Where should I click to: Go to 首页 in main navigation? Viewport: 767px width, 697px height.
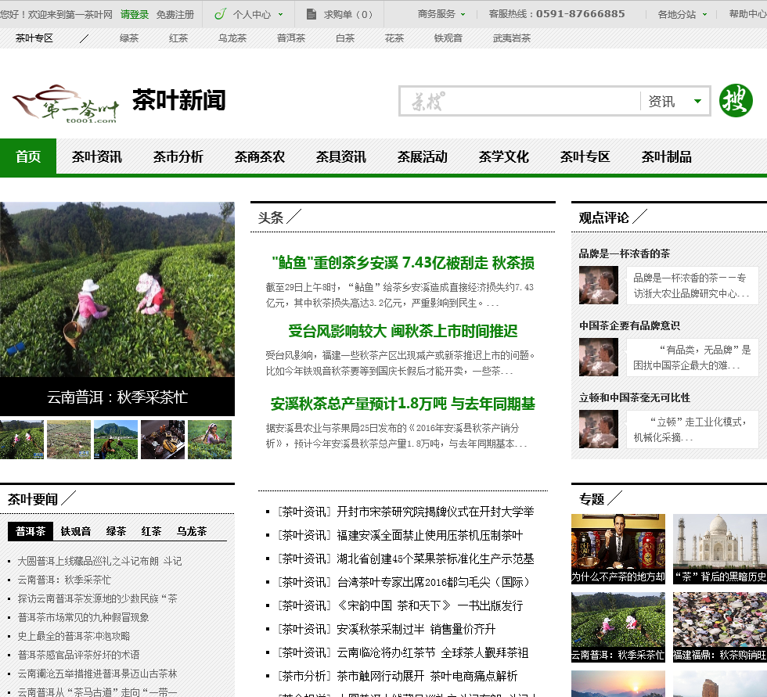[x=28, y=156]
